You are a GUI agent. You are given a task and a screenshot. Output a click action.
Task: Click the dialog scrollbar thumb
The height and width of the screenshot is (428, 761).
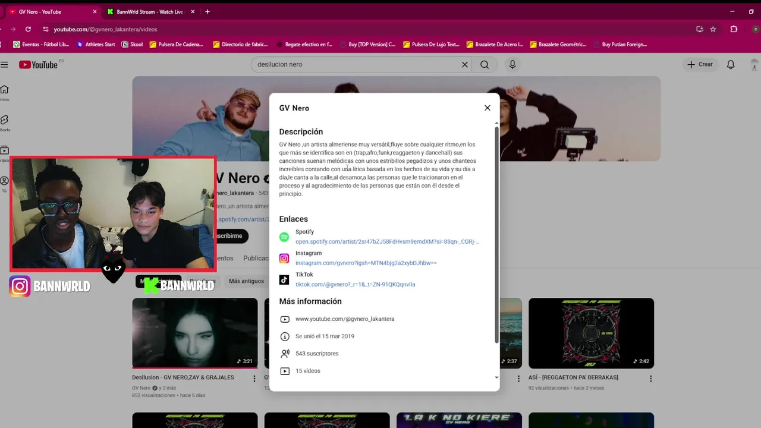496,234
